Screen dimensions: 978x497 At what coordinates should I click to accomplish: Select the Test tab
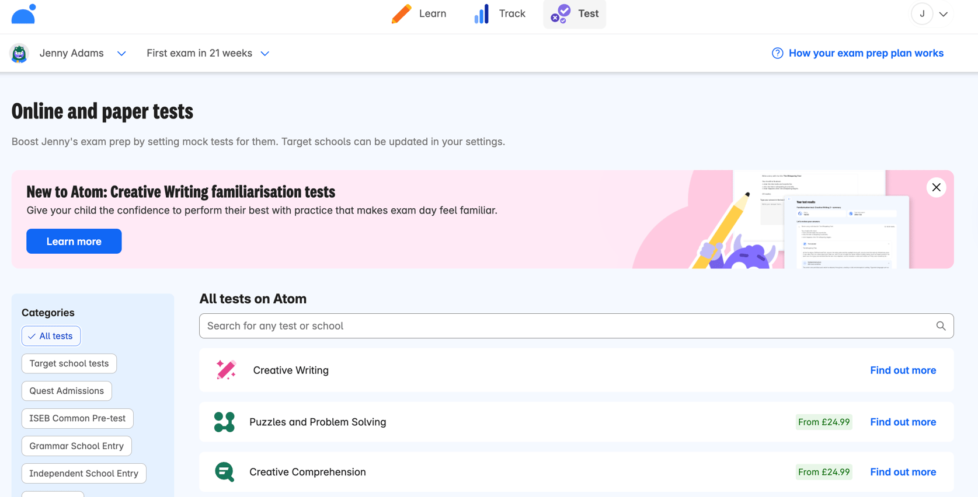pyautogui.click(x=575, y=13)
